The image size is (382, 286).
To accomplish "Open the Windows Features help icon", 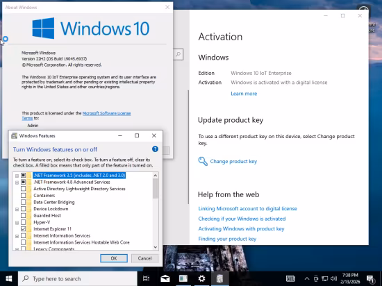I will (x=155, y=149).
